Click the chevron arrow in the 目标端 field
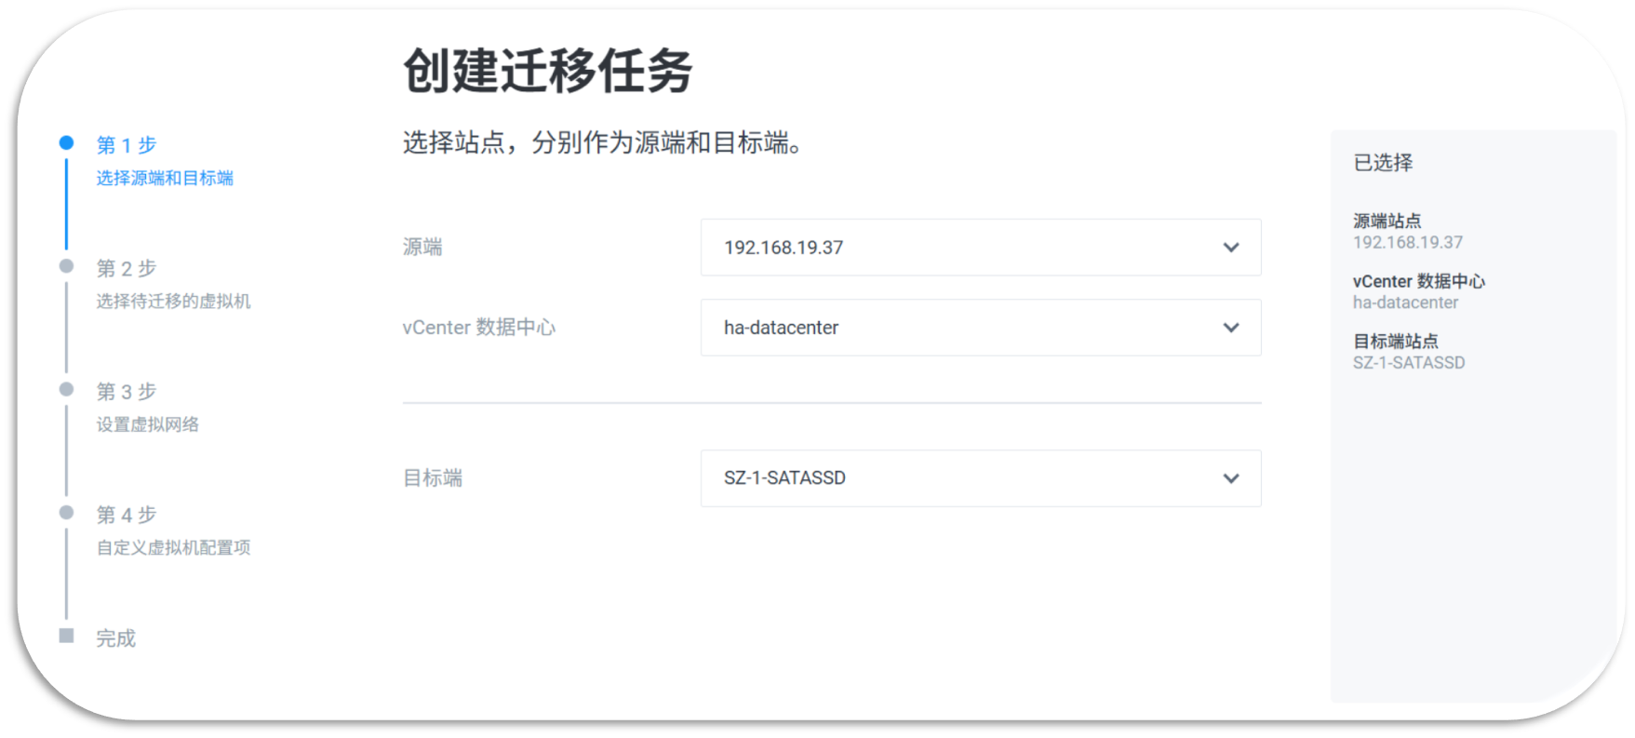The width and height of the screenshot is (1635, 738). (1230, 478)
